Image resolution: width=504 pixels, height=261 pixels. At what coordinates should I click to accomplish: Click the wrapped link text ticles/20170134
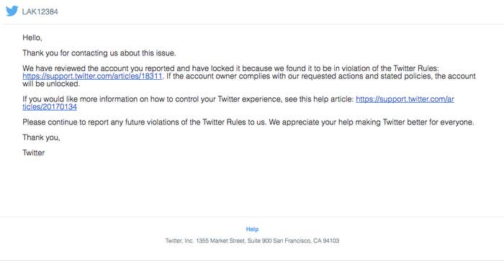50,107
